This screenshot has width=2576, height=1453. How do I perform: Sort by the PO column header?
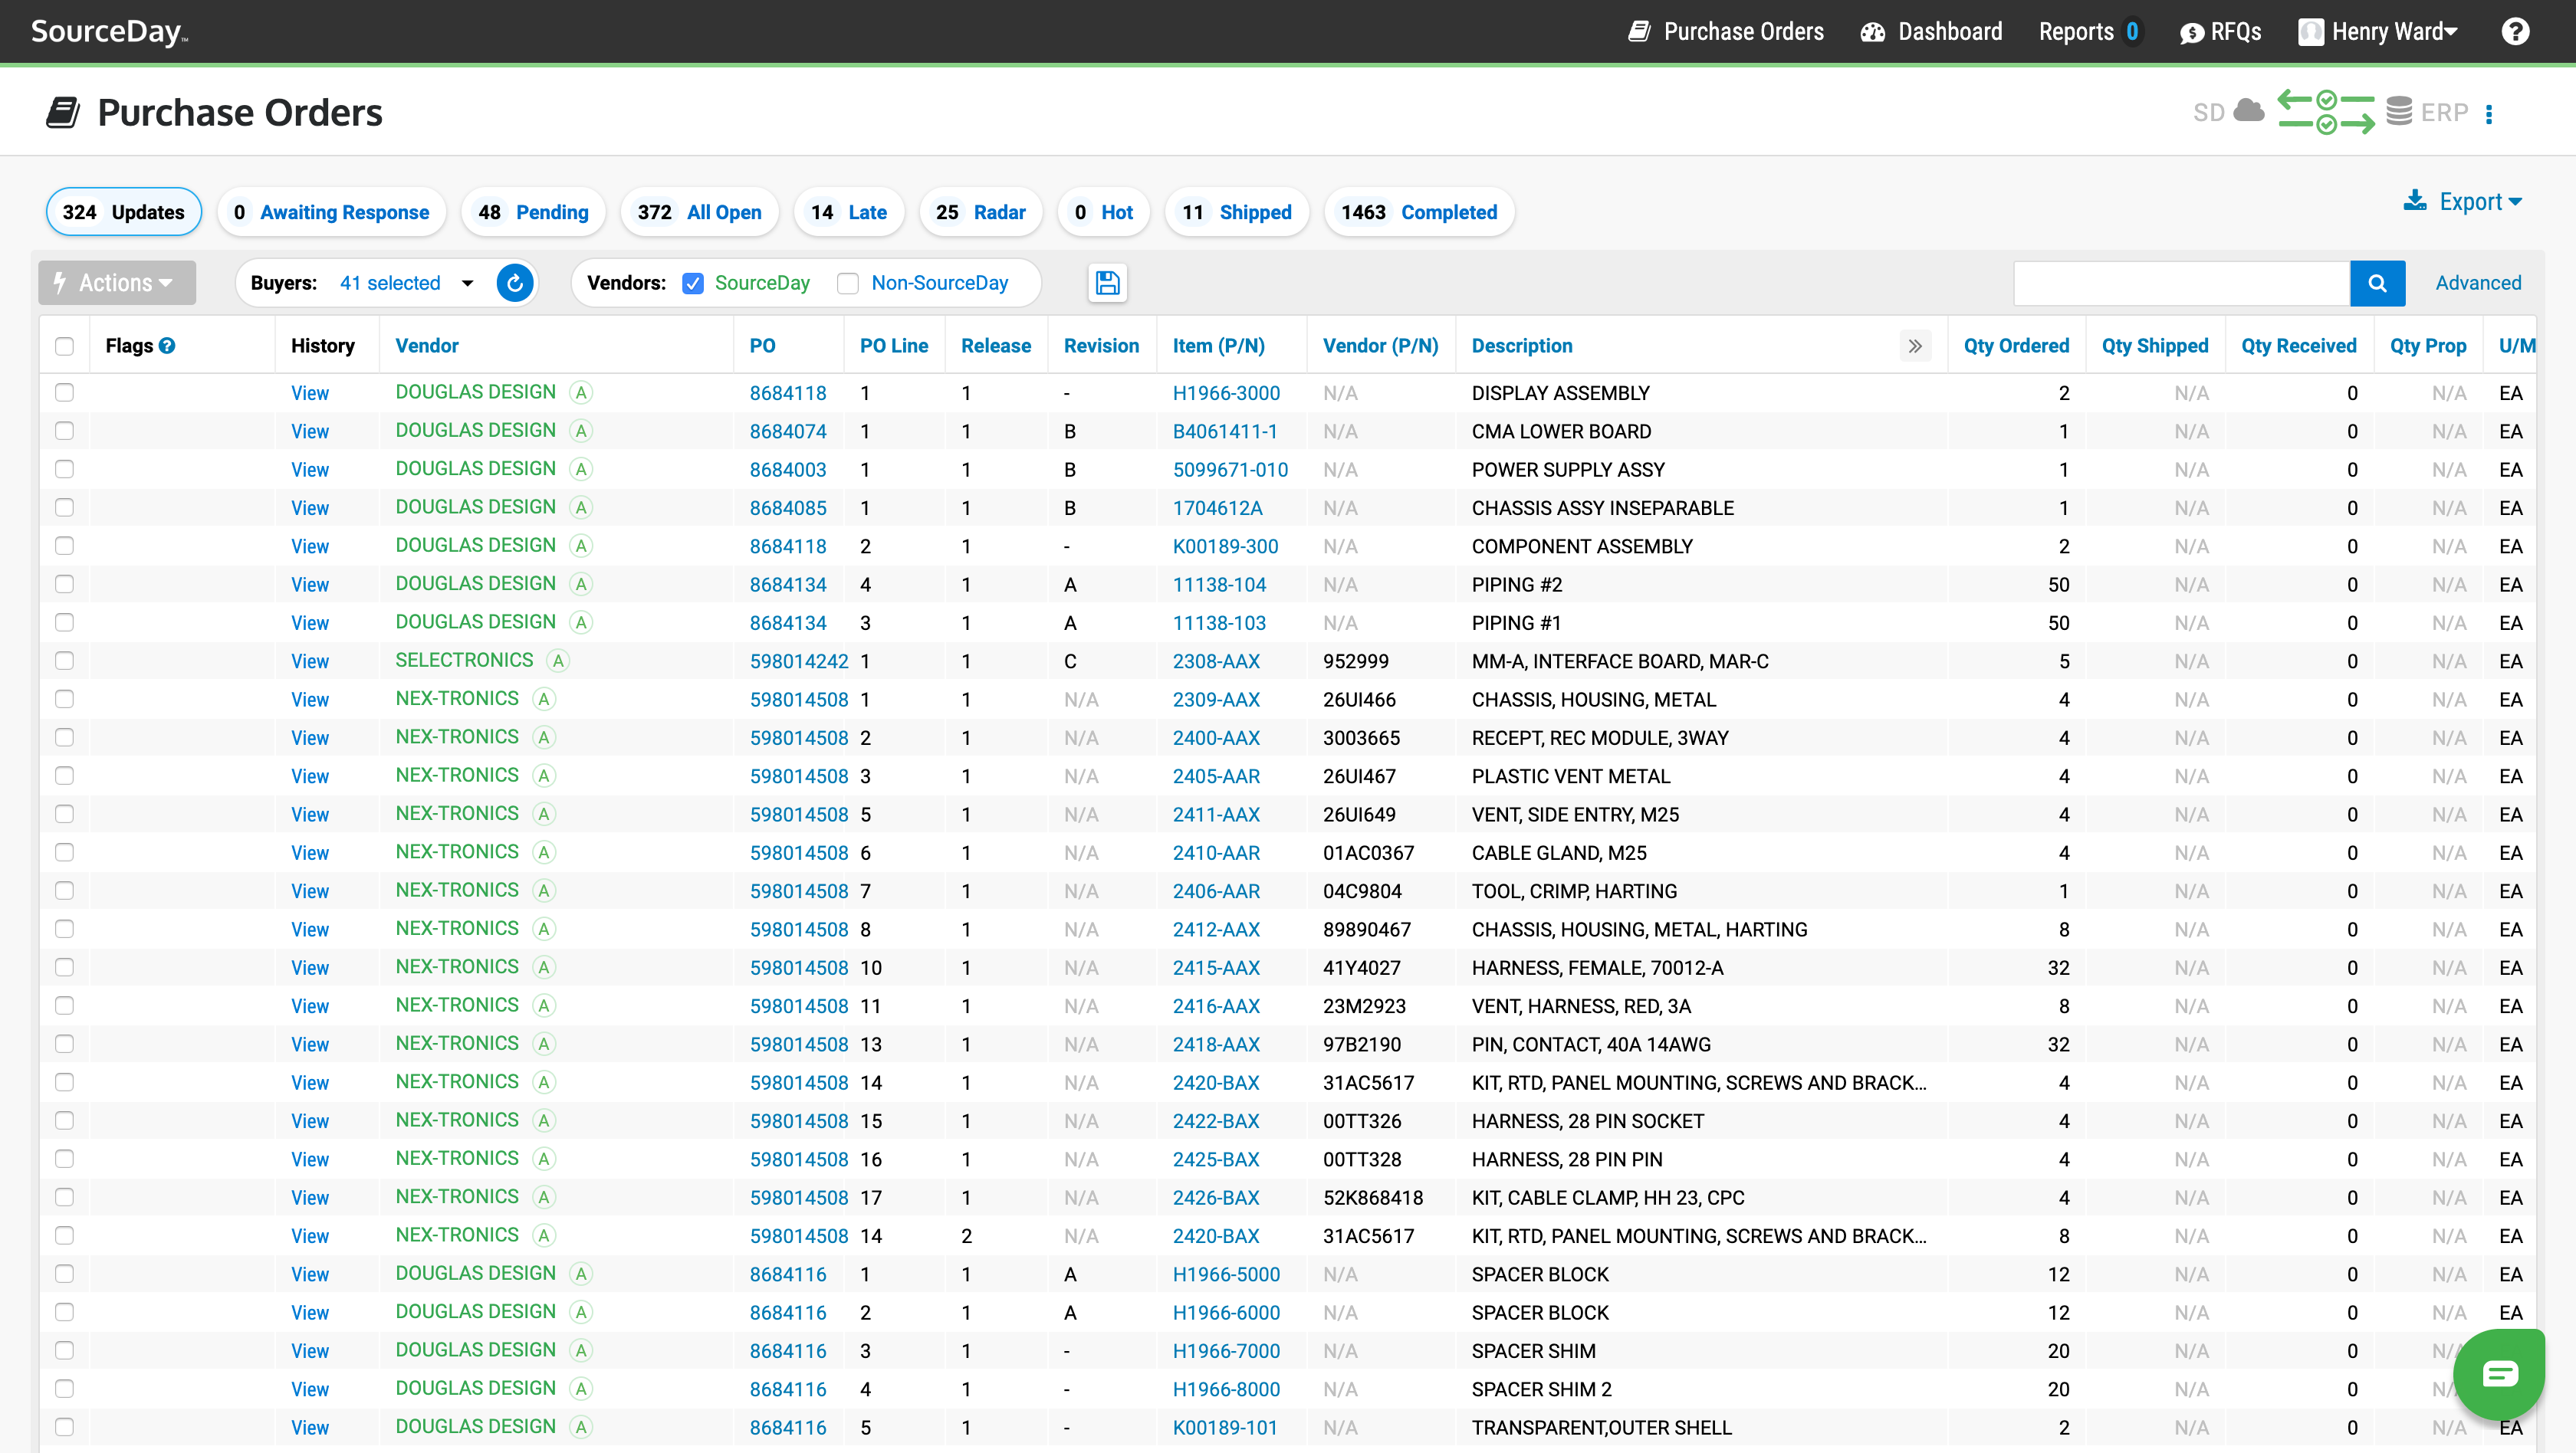[762, 346]
